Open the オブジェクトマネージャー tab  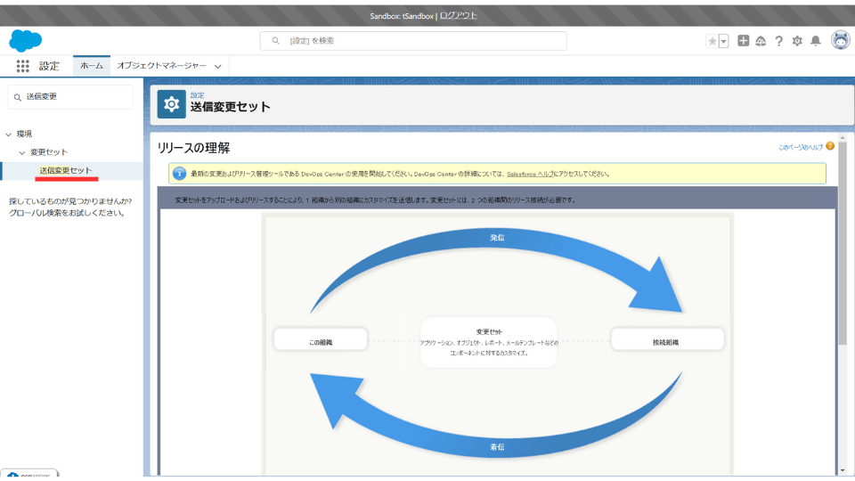pyautogui.click(x=161, y=66)
